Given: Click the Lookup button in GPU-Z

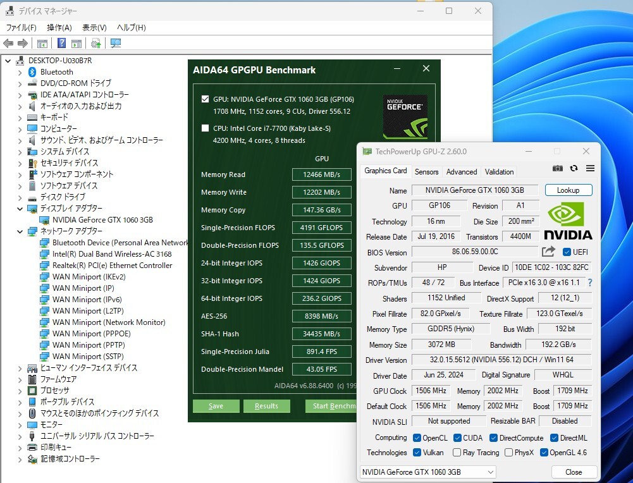Looking at the screenshot, I should point(568,190).
